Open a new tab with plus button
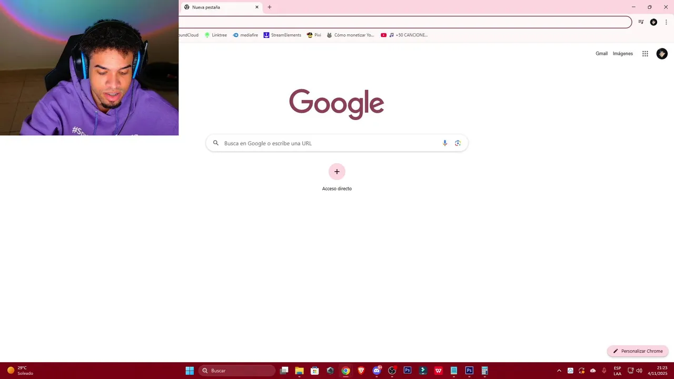This screenshot has height=379, width=674. click(270, 7)
